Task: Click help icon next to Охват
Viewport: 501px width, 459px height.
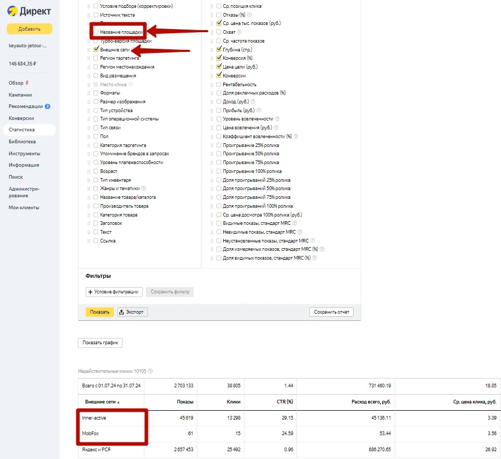Action: tap(239, 32)
